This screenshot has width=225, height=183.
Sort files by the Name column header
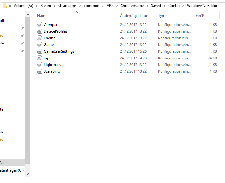point(42,16)
